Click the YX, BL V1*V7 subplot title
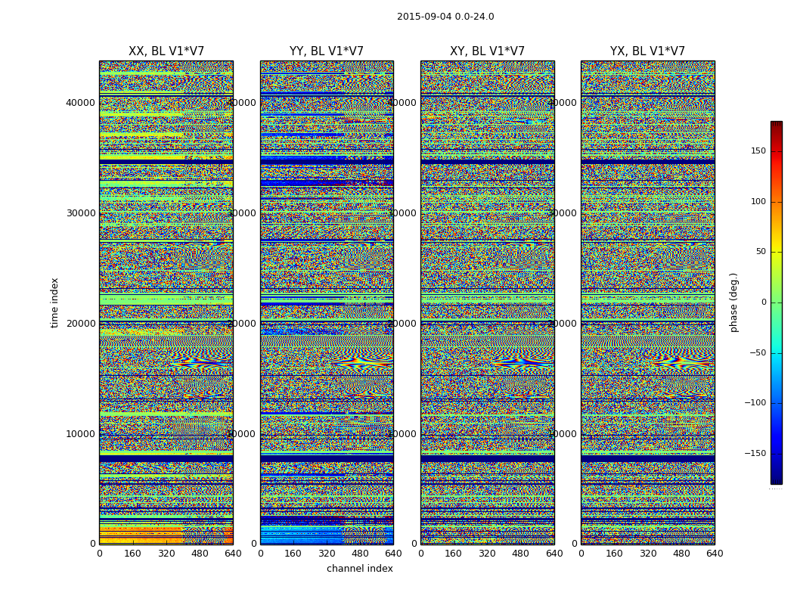Screen dimensions: 794x605 pos(647,51)
